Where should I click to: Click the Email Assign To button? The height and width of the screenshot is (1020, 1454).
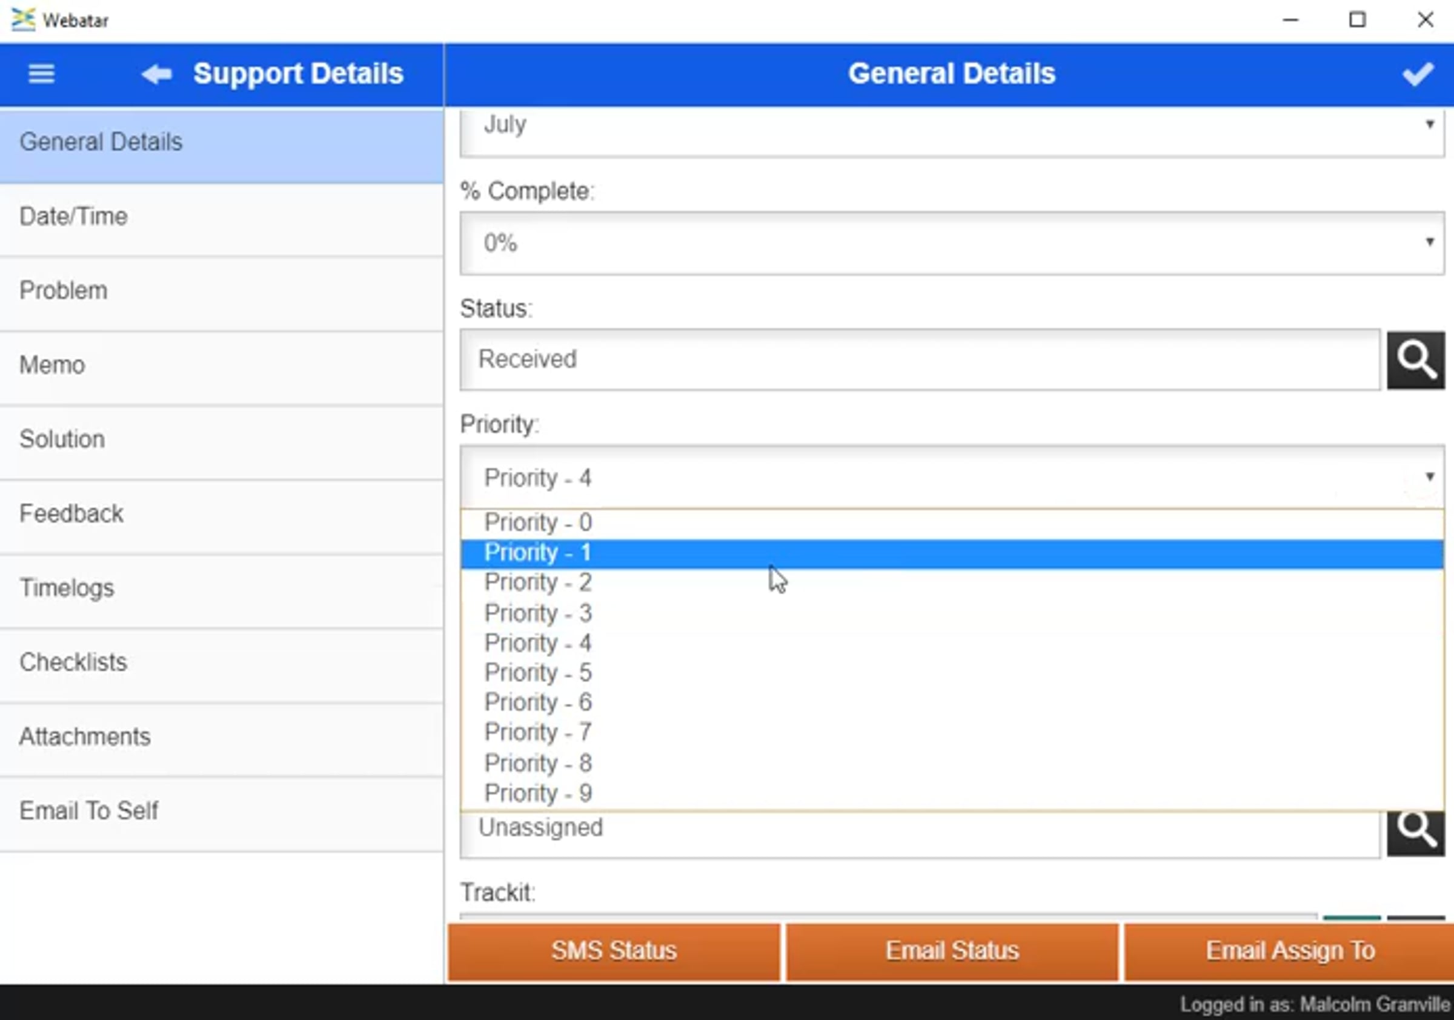(1289, 952)
